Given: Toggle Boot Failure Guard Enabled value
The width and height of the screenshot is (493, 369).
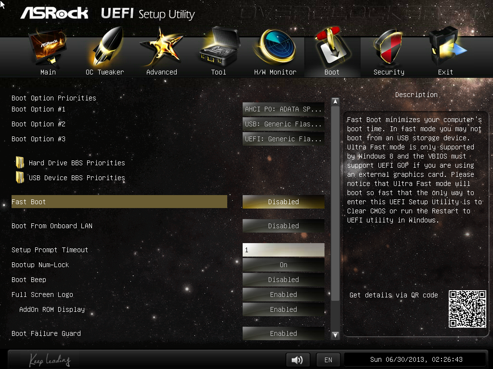Looking at the screenshot, I should tap(283, 333).
